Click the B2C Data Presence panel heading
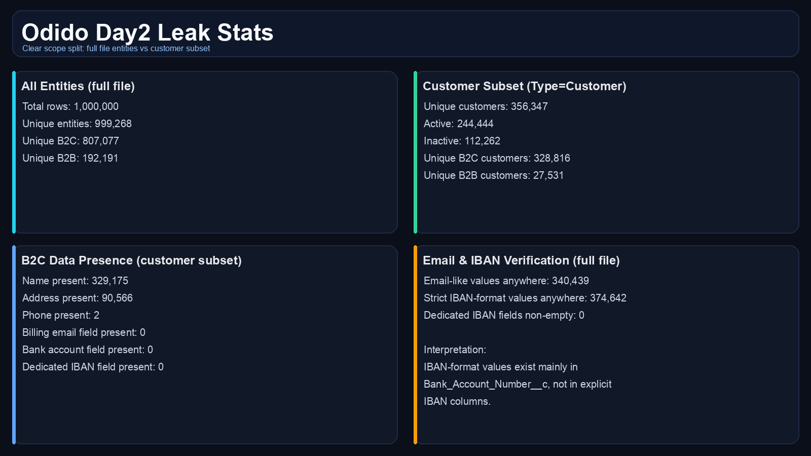Viewport: 811px width, 456px height. [x=131, y=260]
